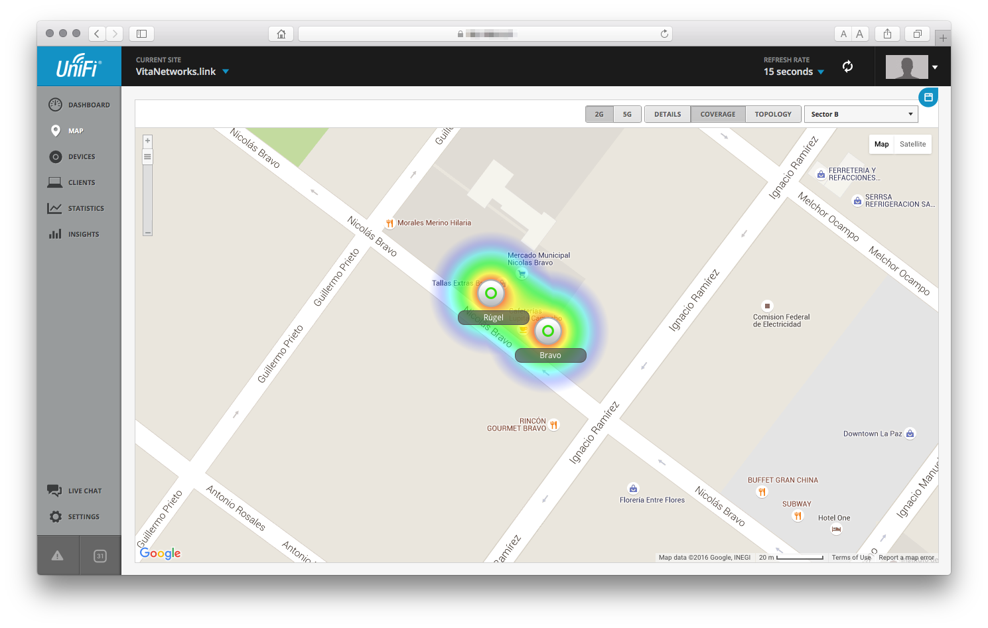Select the Bravo access point marker

tap(549, 330)
